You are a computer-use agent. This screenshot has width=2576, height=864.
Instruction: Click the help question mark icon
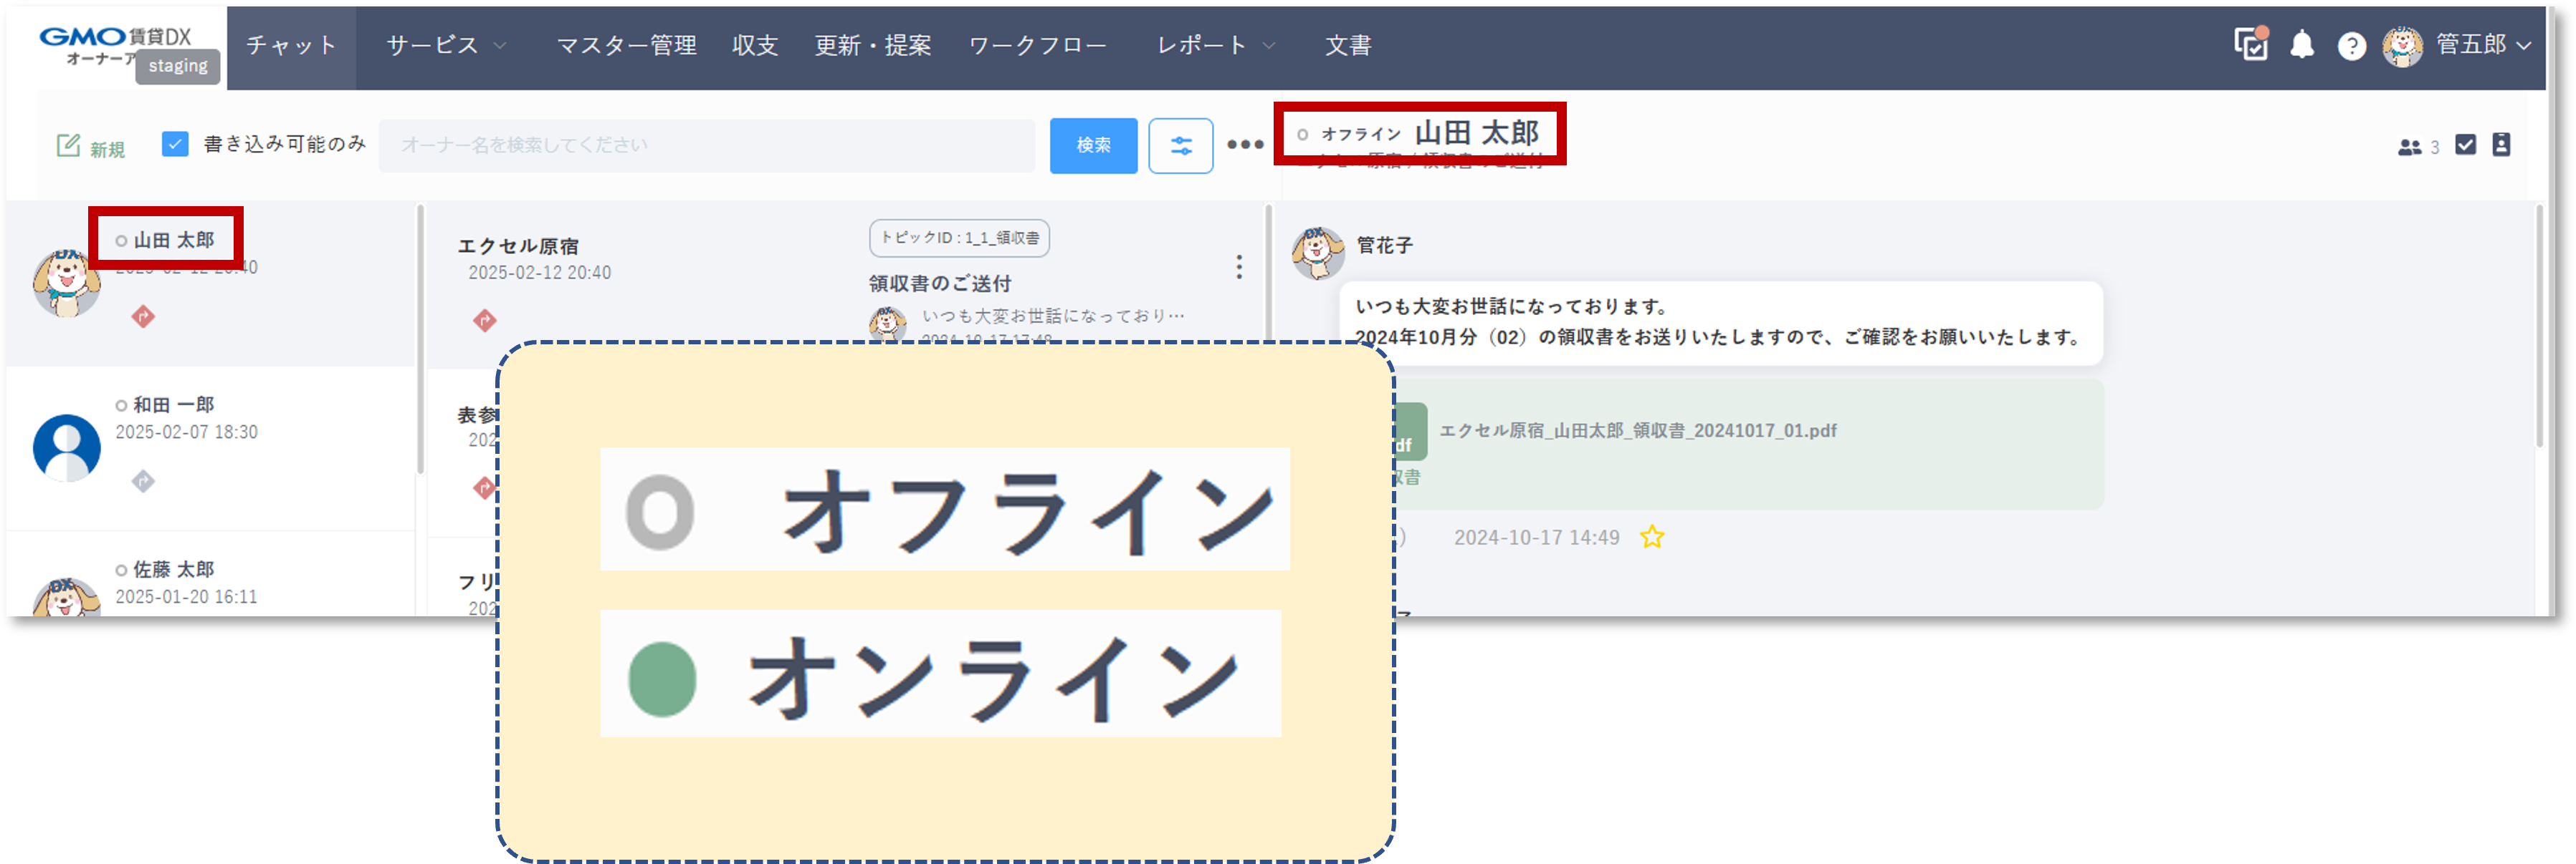[x=2352, y=45]
